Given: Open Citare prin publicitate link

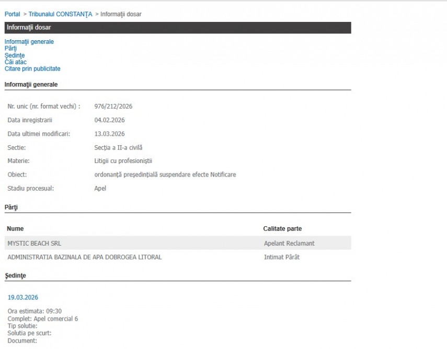Looking at the screenshot, I should click(32, 69).
